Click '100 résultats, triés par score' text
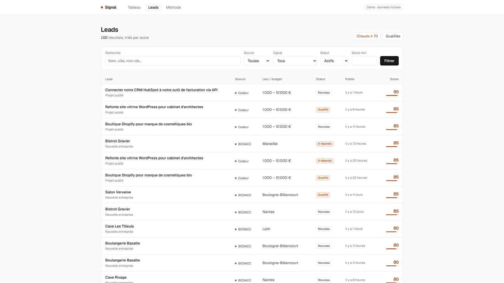 (125, 38)
